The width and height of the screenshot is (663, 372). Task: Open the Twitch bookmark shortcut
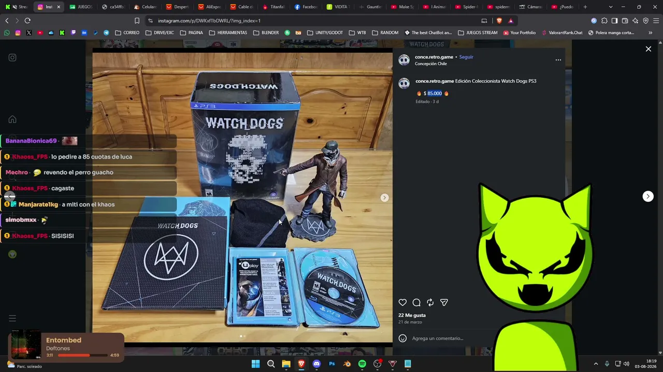pos(73,33)
